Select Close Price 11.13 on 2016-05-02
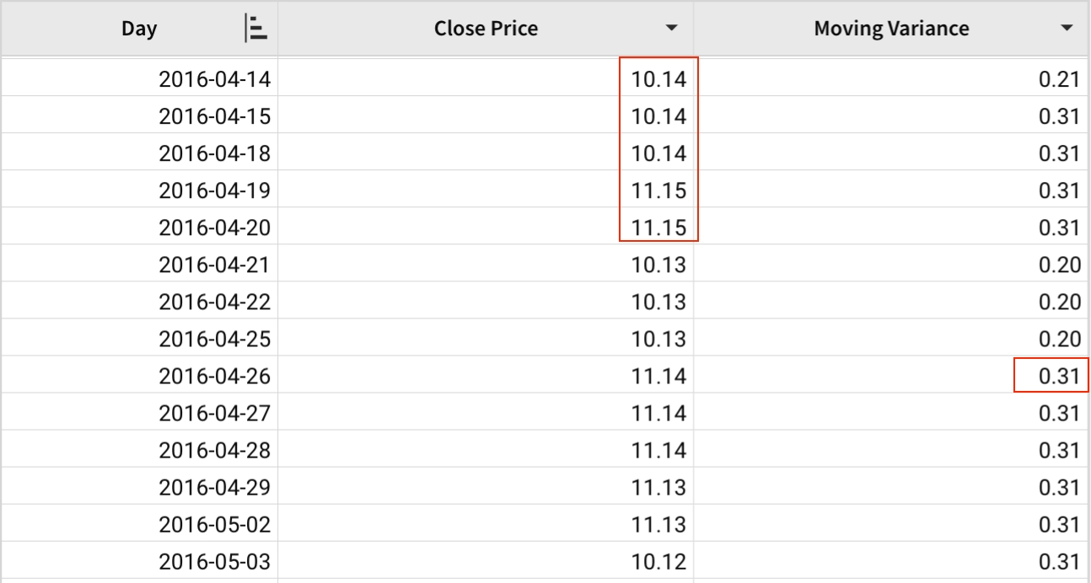The width and height of the screenshot is (1091, 583). (658, 524)
